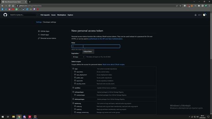Viewport: 212px width, 119px height.
Task: Check the security_events scope checkbox
Action: pyautogui.click(x=75, y=84)
